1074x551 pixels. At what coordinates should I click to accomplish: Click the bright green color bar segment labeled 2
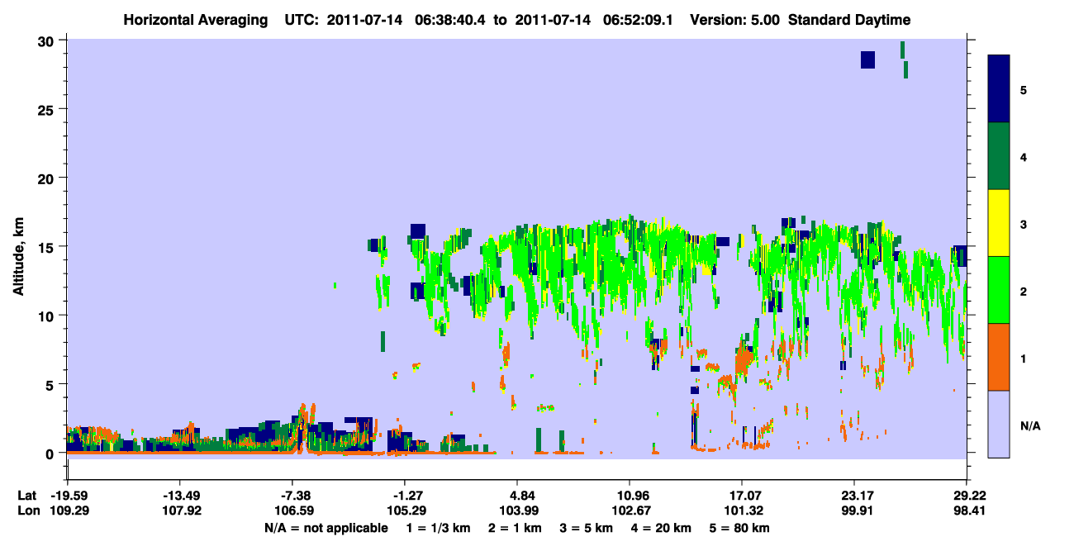pyautogui.click(x=999, y=290)
